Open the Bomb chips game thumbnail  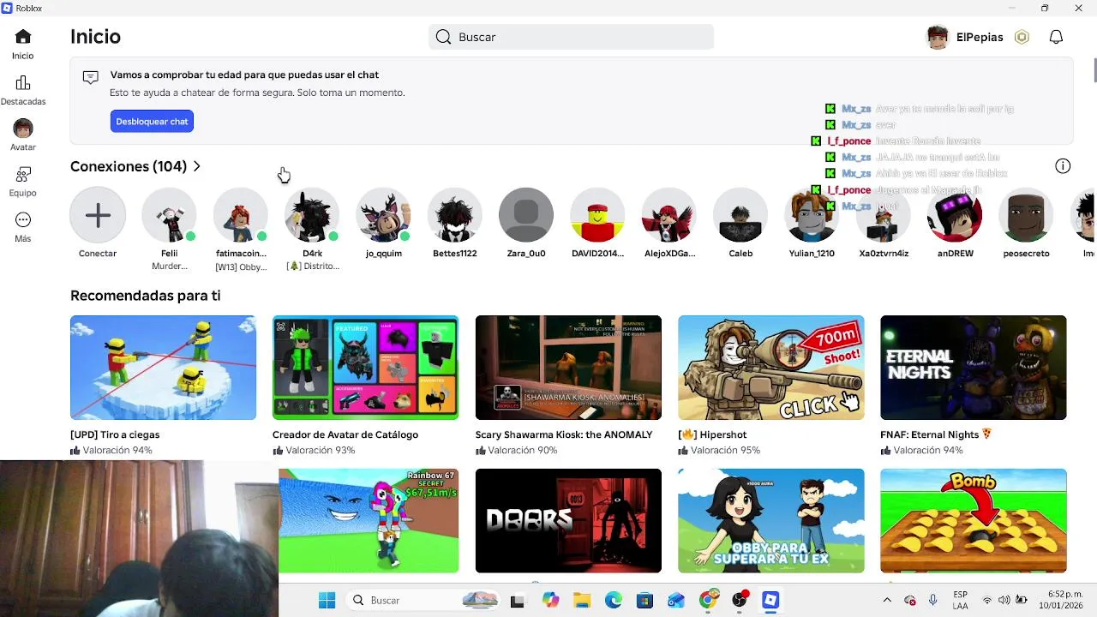point(974,520)
